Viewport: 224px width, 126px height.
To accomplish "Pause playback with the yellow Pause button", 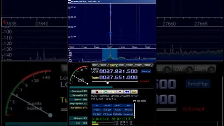I will 113,92.
